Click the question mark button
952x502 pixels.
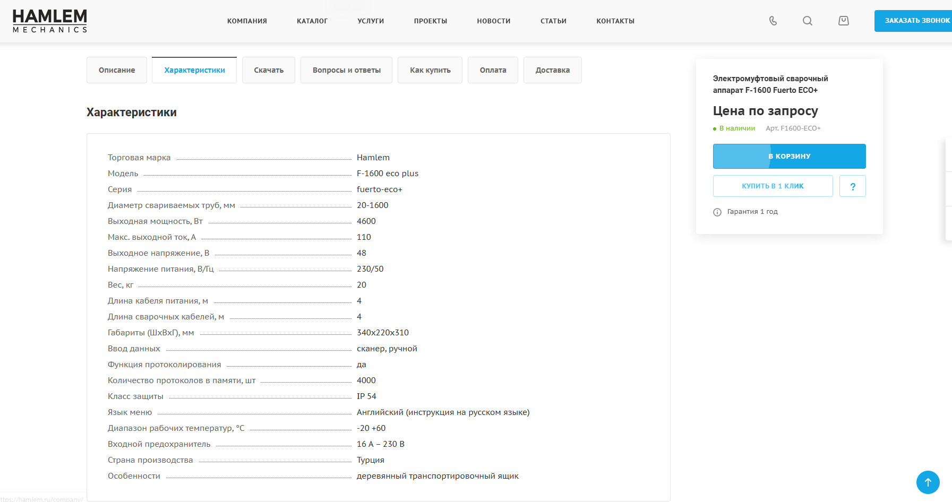click(853, 186)
